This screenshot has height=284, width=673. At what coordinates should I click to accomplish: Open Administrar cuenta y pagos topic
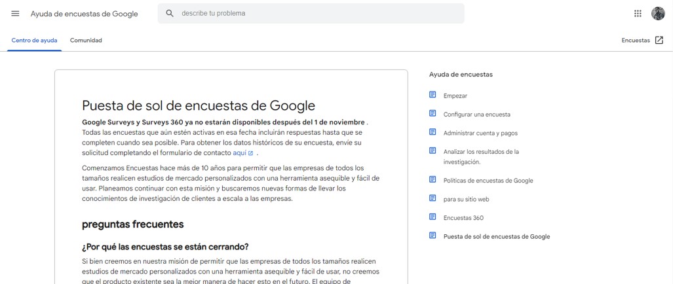pos(481,133)
